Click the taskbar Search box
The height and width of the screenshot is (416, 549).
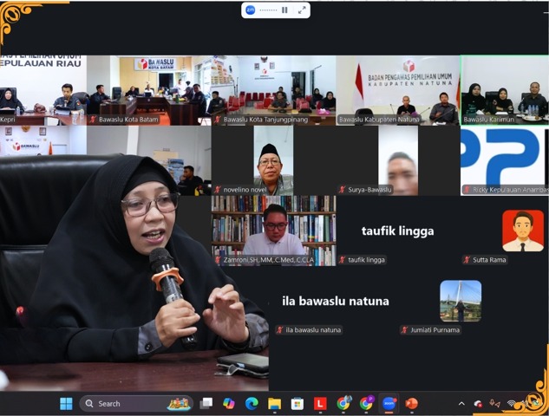(x=136, y=404)
